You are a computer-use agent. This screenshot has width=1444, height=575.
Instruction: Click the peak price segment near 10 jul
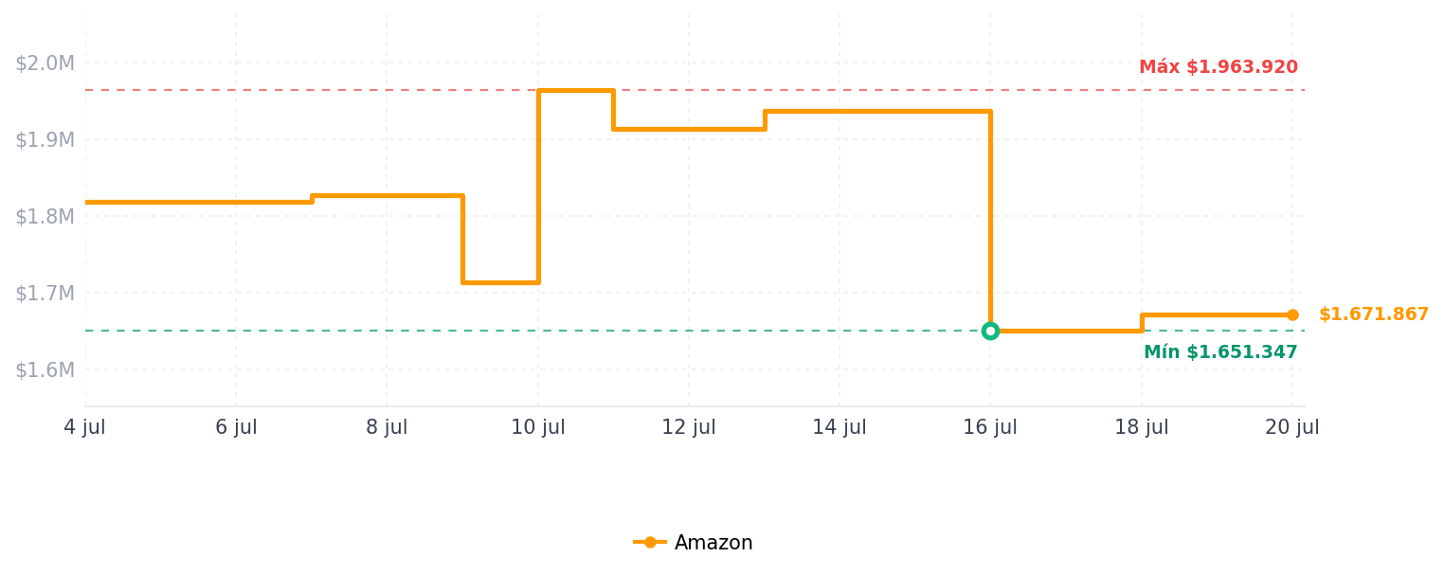[x=576, y=91]
